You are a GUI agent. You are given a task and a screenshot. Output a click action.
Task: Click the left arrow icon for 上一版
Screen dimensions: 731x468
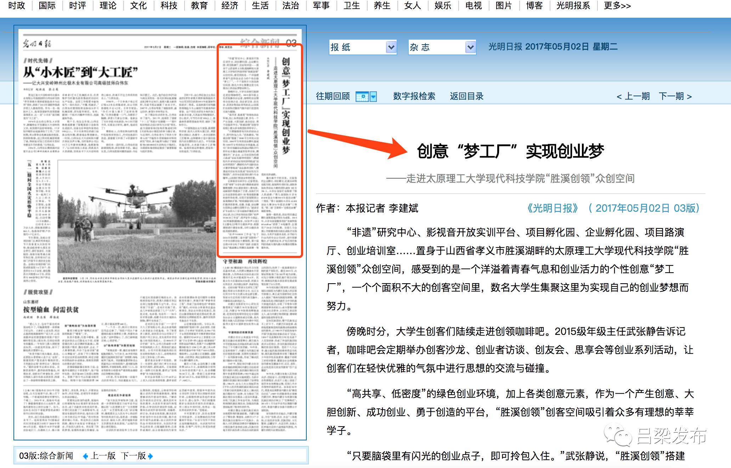coord(85,456)
